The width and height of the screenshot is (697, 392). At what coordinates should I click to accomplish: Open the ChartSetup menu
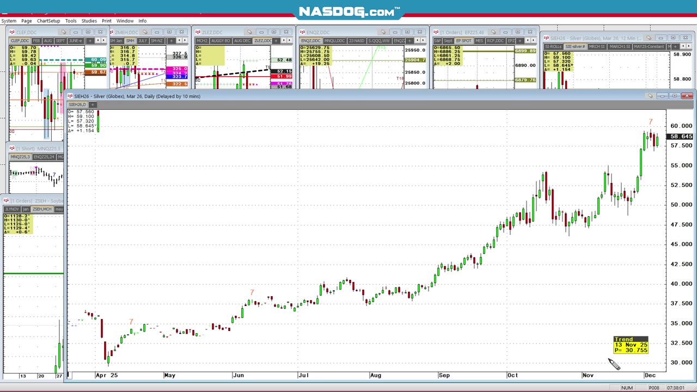click(48, 21)
